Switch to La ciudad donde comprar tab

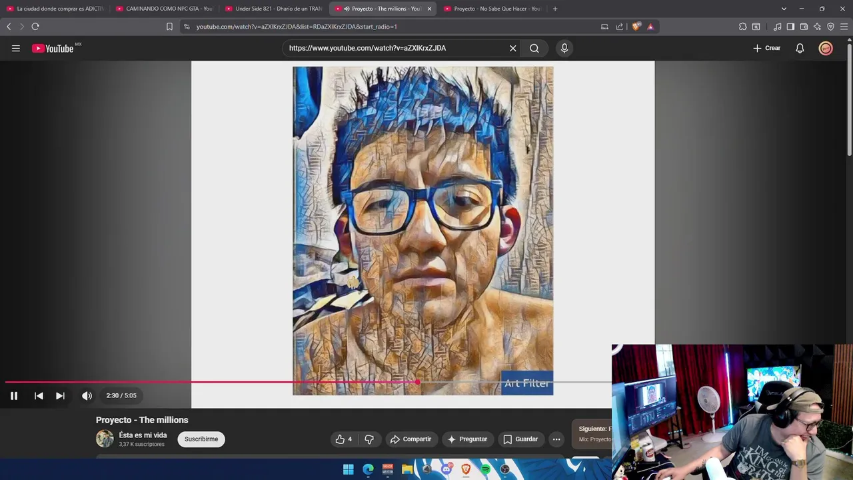click(55, 9)
